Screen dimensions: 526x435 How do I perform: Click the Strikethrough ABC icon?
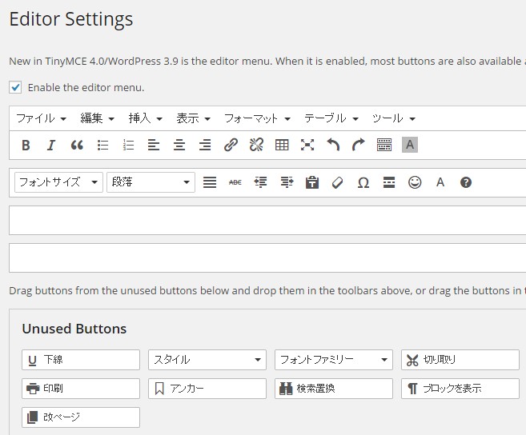pos(235,182)
